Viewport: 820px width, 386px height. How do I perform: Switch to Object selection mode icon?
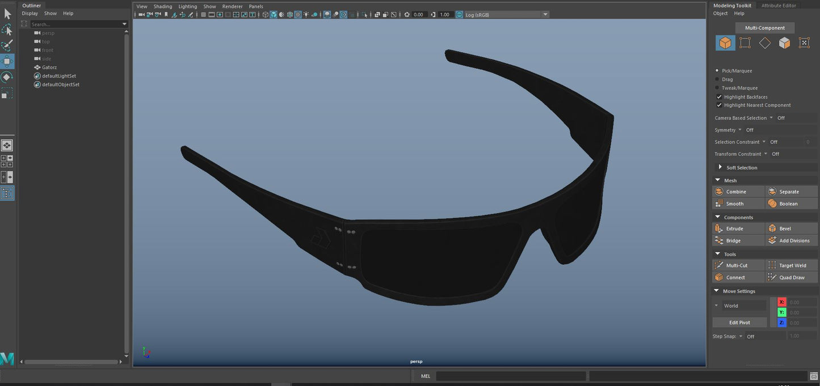click(x=725, y=43)
